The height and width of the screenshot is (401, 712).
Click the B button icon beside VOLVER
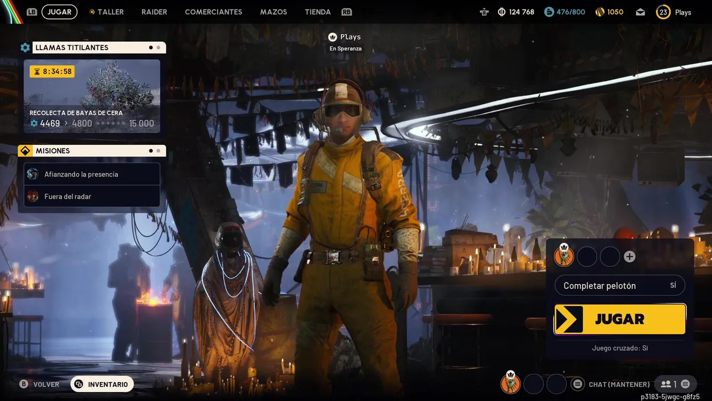[23, 384]
